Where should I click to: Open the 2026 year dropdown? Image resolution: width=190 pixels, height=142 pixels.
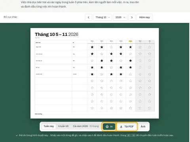coord(120,17)
